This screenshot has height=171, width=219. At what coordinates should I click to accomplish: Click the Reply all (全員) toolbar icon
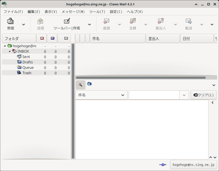tap(132, 21)
